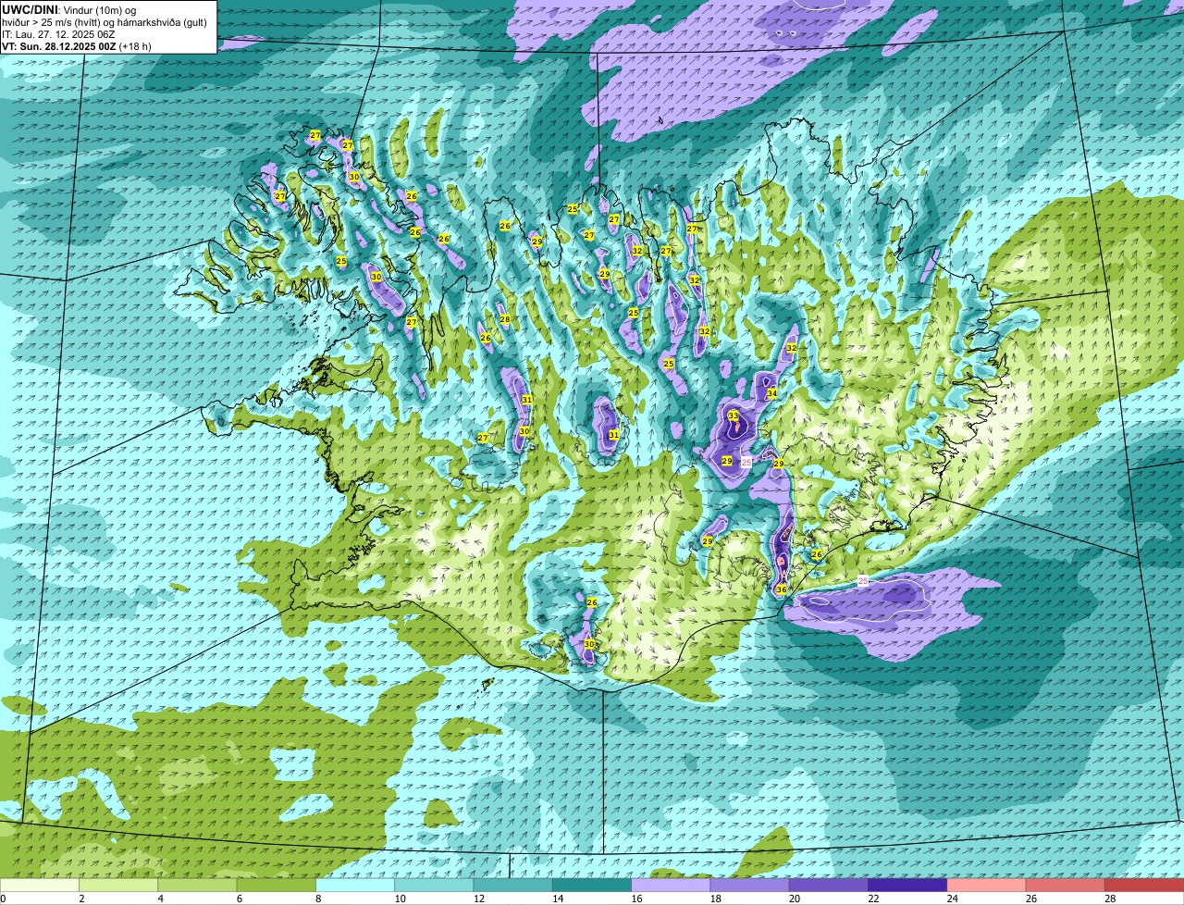1184x905 pixels.
Task: Select the light purple 18–20 m/s legend swatch
Action: click(x=750, y=886)
